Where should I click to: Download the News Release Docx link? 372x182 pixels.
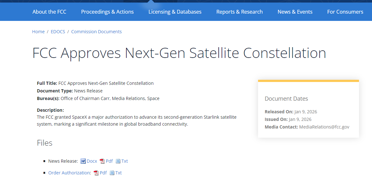(x=92, y=161)
